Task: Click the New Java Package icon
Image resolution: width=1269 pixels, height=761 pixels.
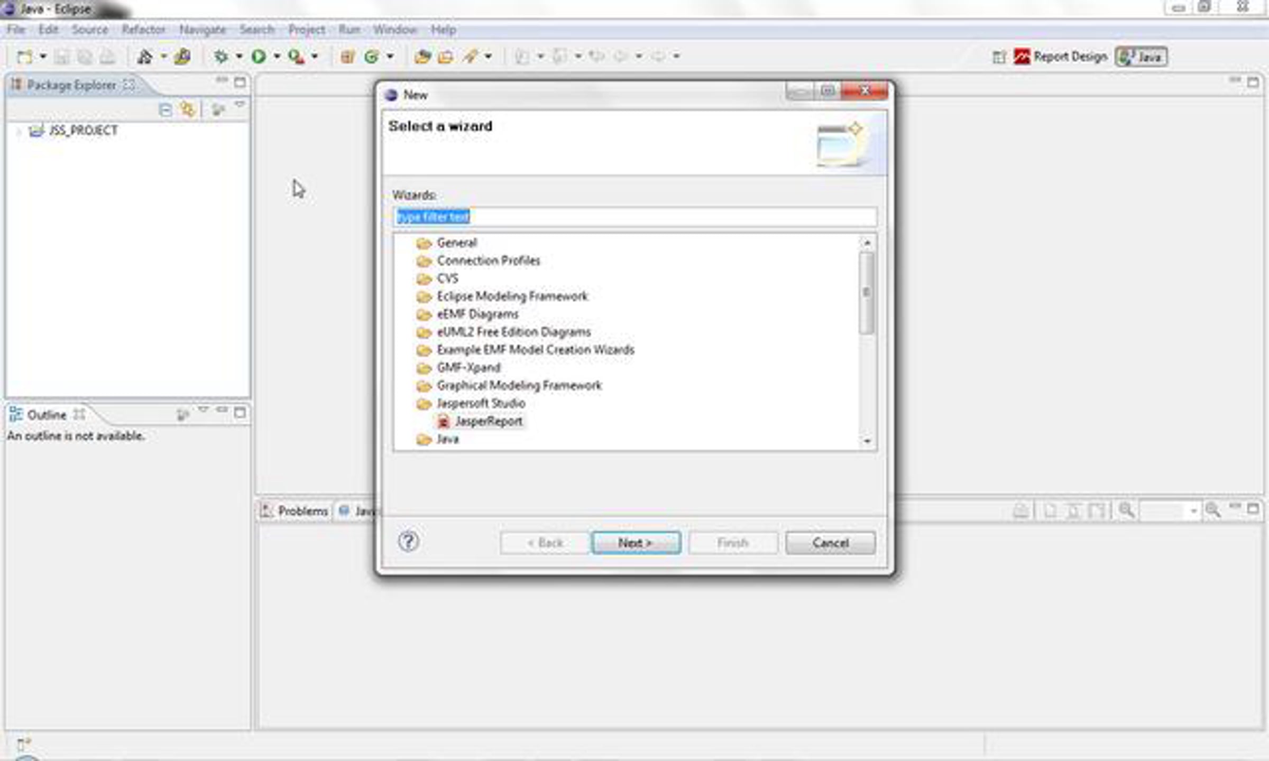Action: (x=347, y=56)
